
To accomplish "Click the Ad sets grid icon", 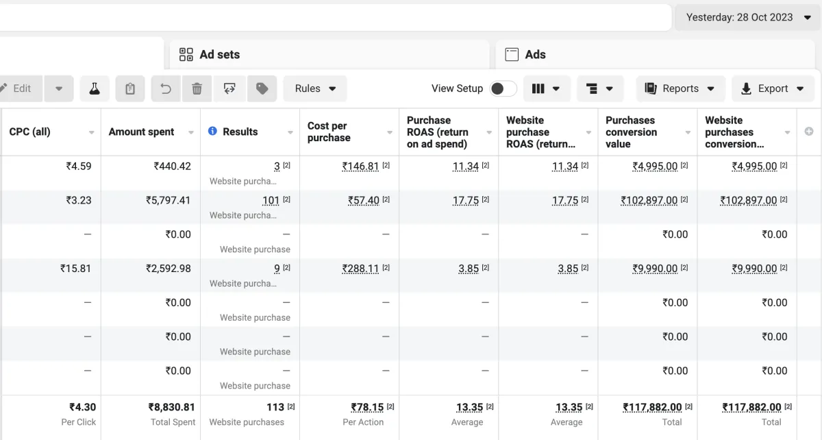I will [186, 54].
